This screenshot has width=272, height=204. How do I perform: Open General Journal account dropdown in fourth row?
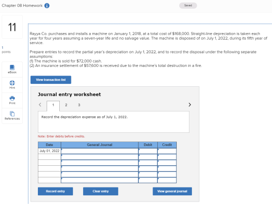tap(100, 169)
